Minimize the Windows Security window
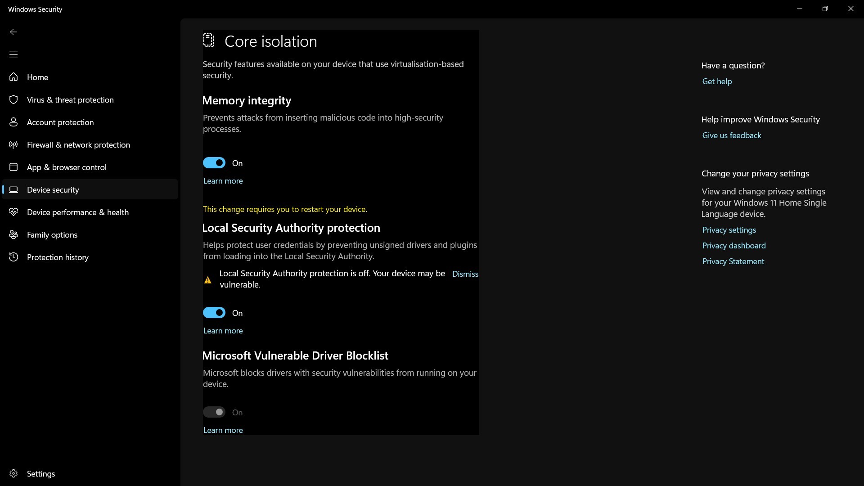This screenshot has height=486, width=864. point(800,9)
